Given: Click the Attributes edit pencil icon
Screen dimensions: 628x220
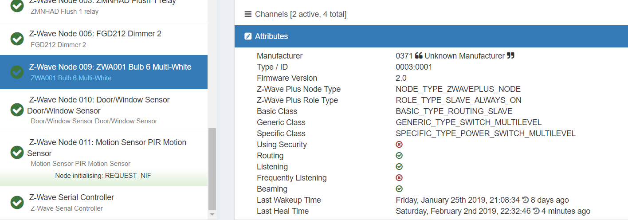Looking at the screenshot, I should coord(248,36).
